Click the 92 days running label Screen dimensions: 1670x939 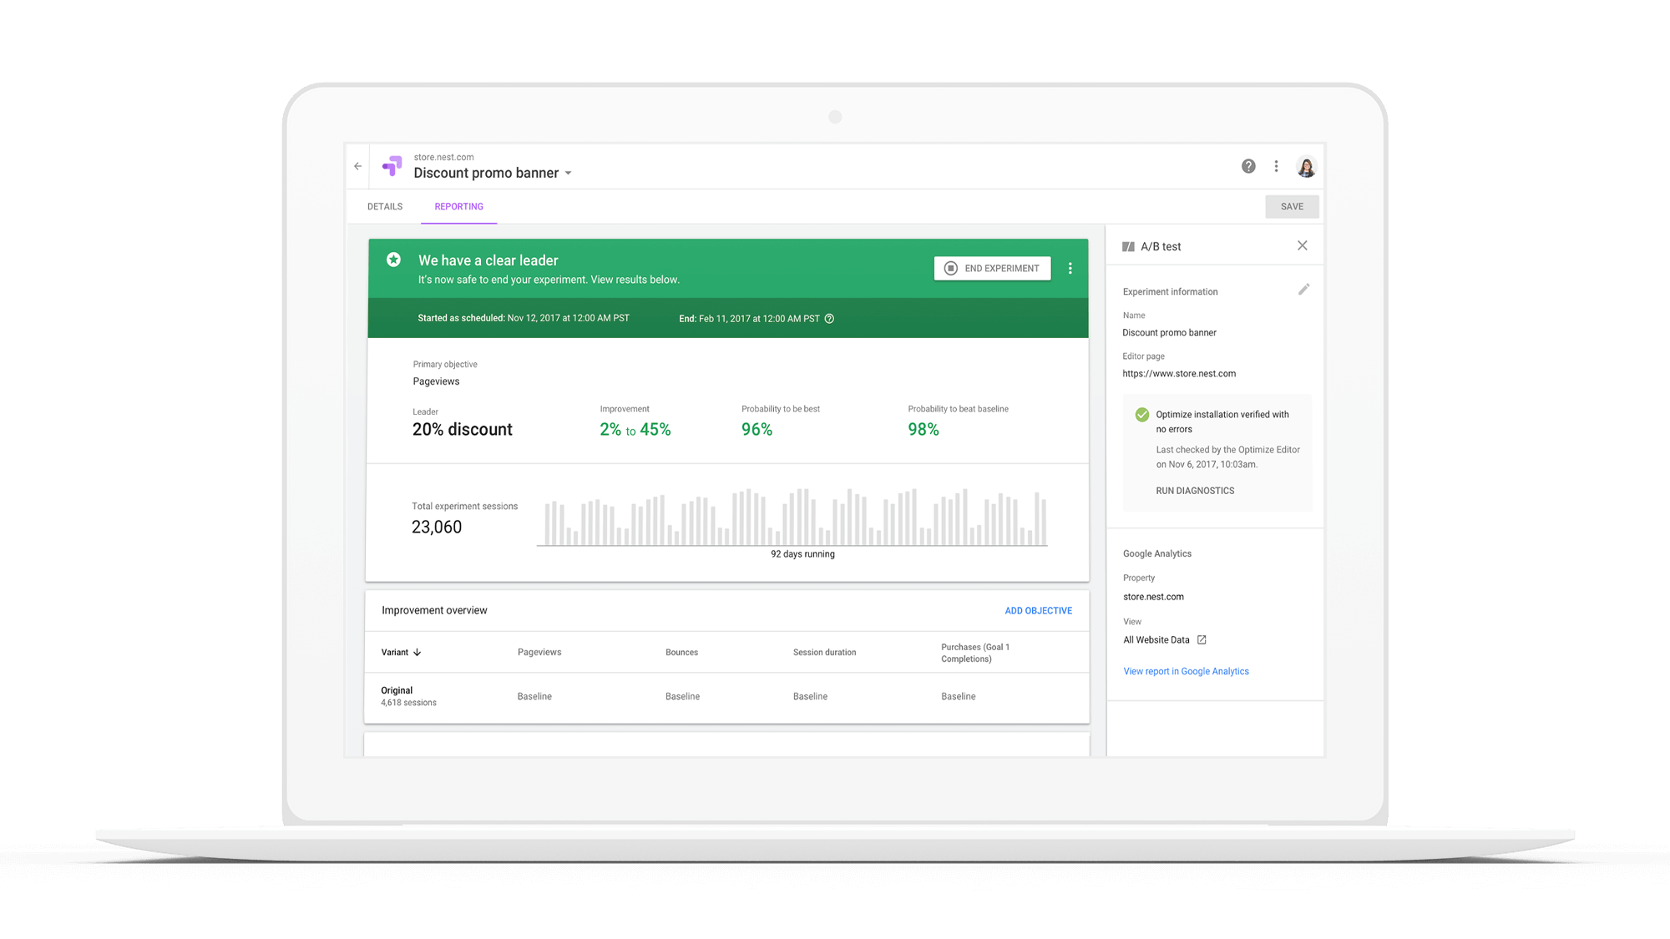click(802, 554)
